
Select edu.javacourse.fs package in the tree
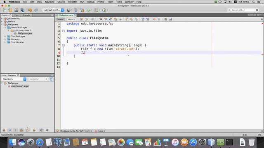coord(23,30)
